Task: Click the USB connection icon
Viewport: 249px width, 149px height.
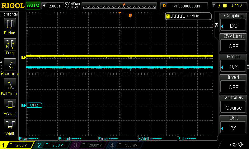Action: coord(233,145)
